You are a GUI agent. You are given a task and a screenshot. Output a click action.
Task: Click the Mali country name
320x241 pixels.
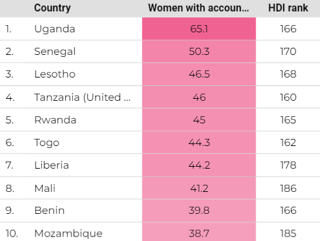[x=45, y=188]
